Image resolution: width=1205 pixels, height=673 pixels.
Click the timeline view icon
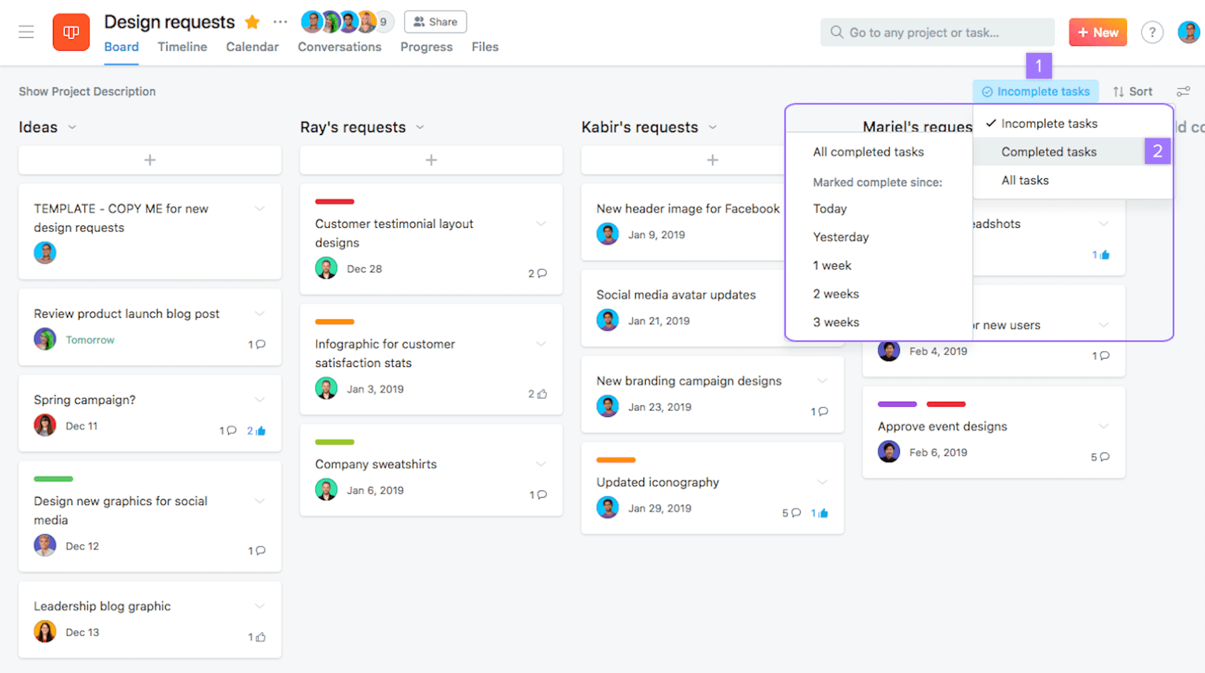pyautogui.click(x=182, y=46)
